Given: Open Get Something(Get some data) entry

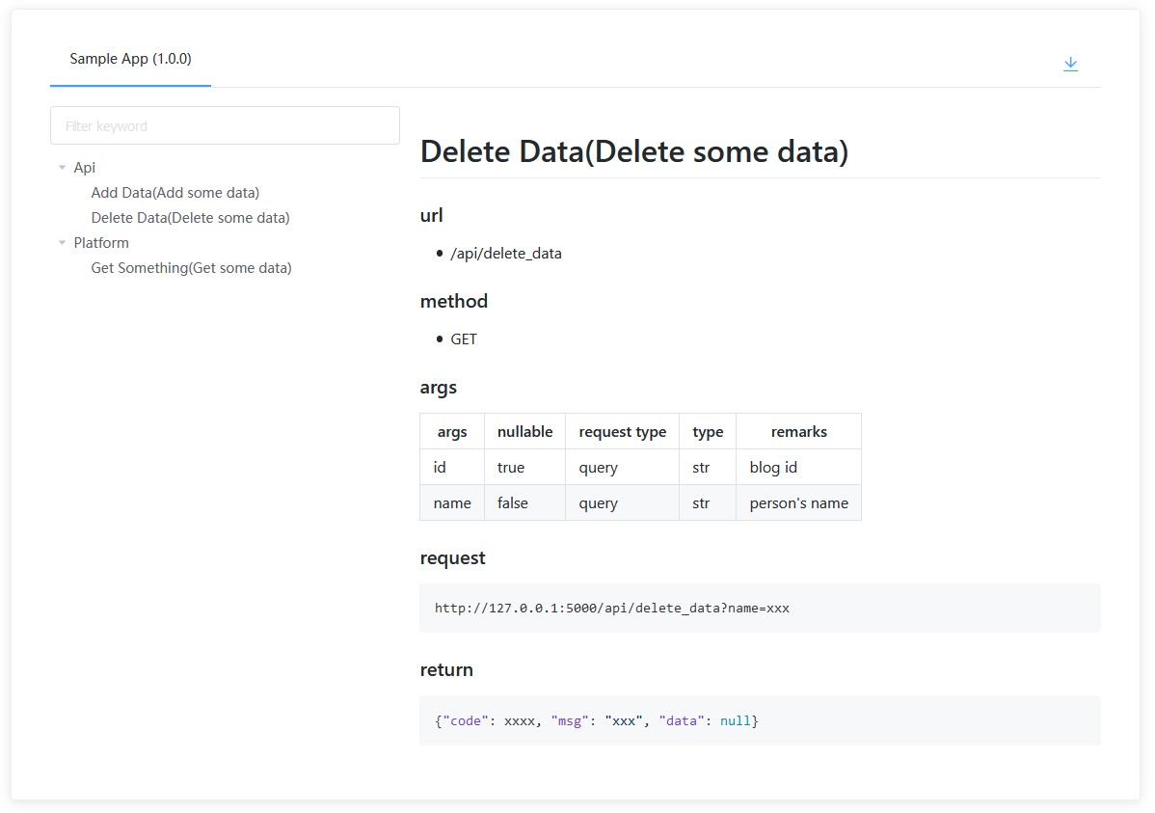Looking at the screenshot, I should click(191, 268).
